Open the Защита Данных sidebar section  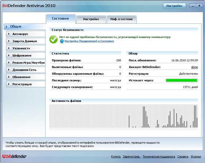click(26, 41)
